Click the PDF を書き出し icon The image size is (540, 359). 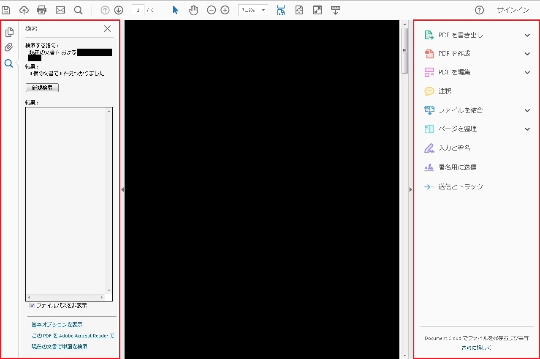[x=429, y=35]
